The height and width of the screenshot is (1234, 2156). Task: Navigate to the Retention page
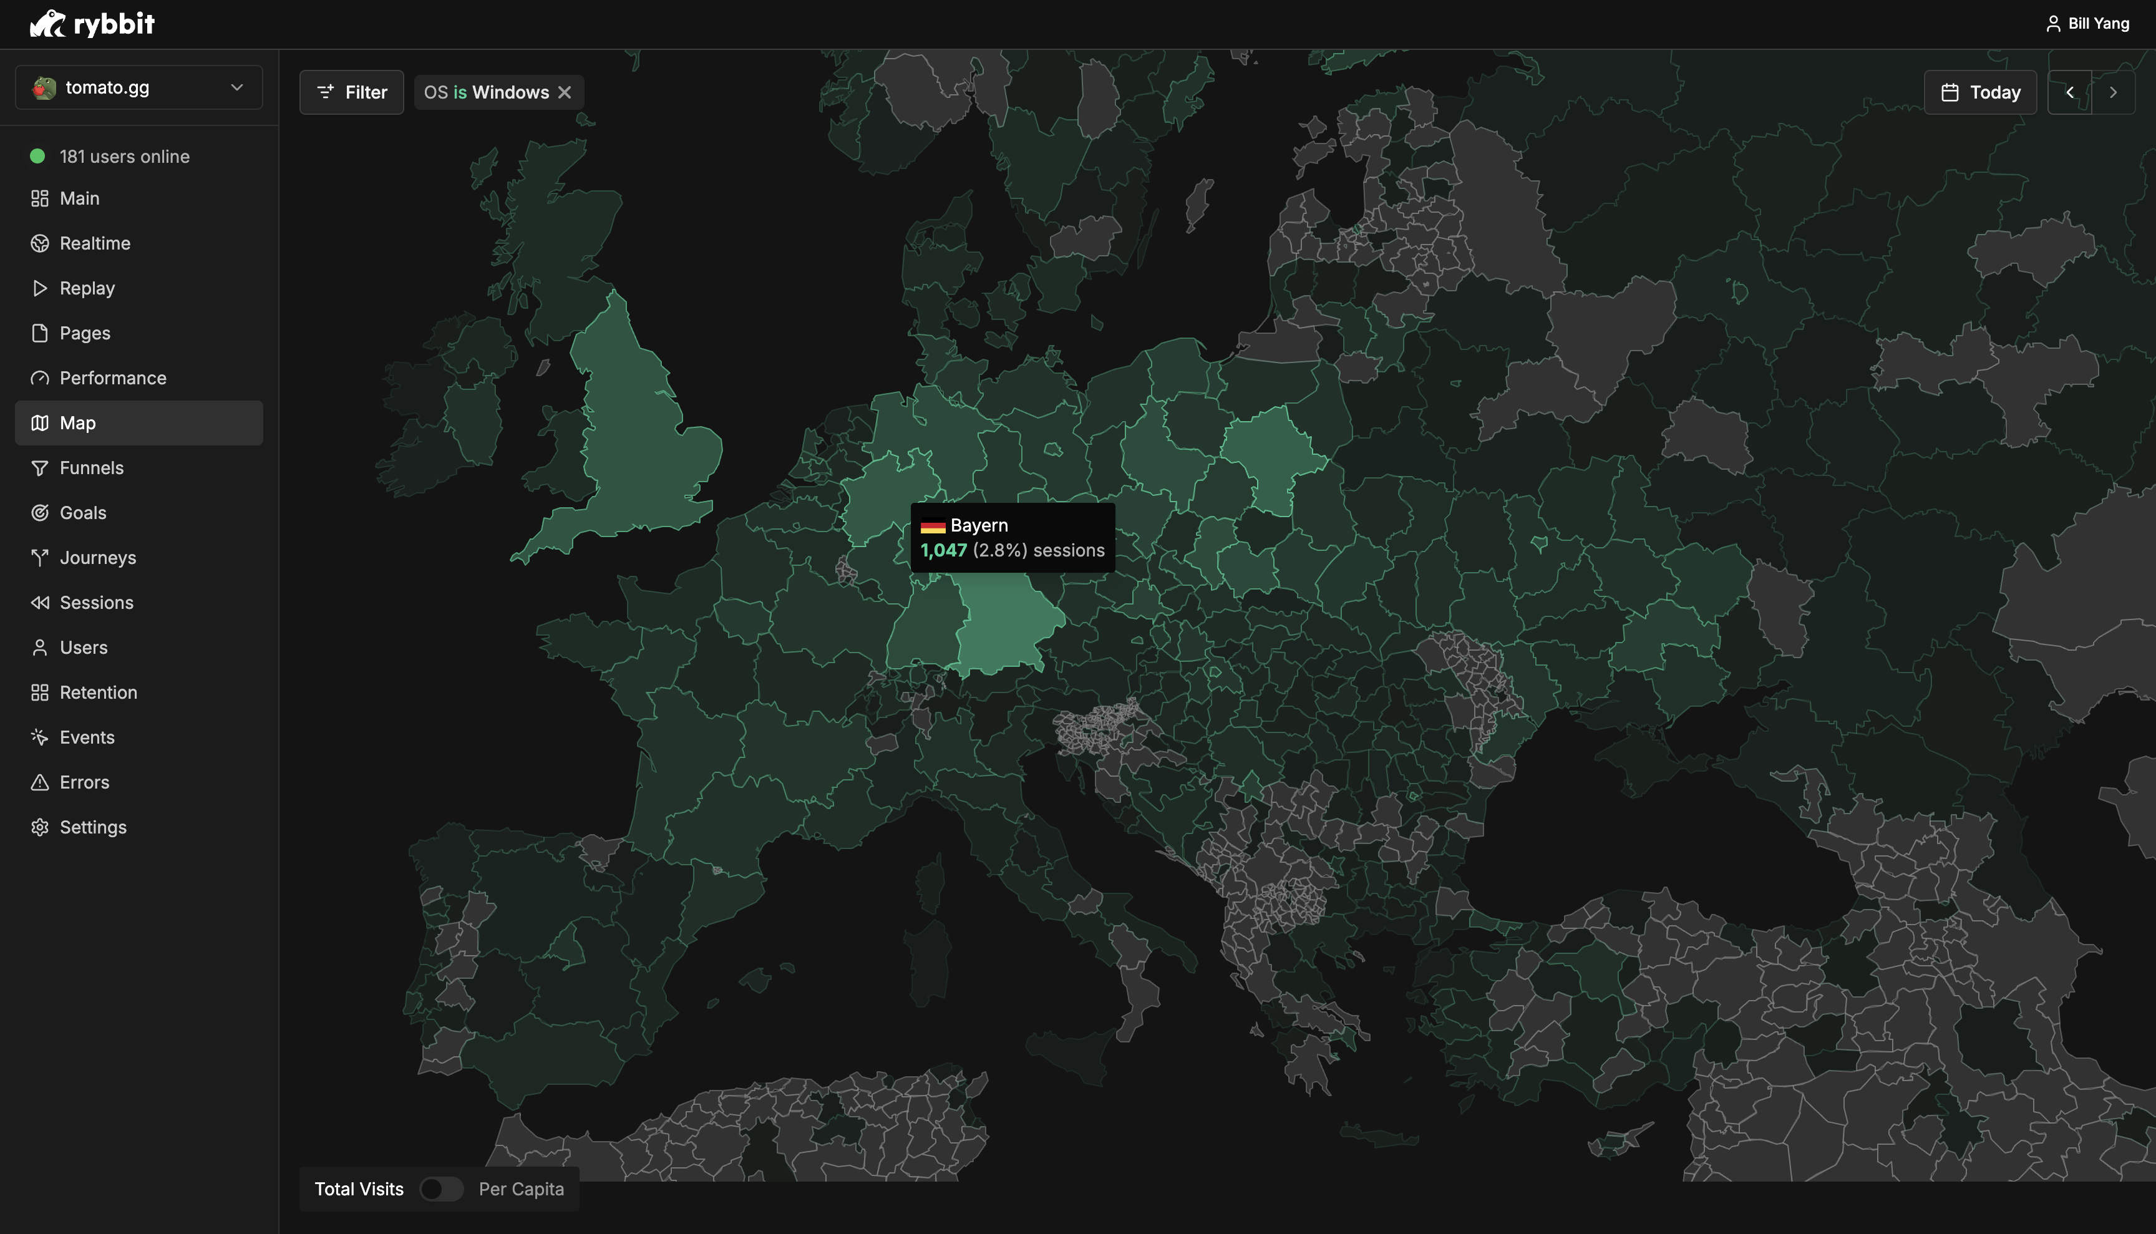click(x=99, y=692)
